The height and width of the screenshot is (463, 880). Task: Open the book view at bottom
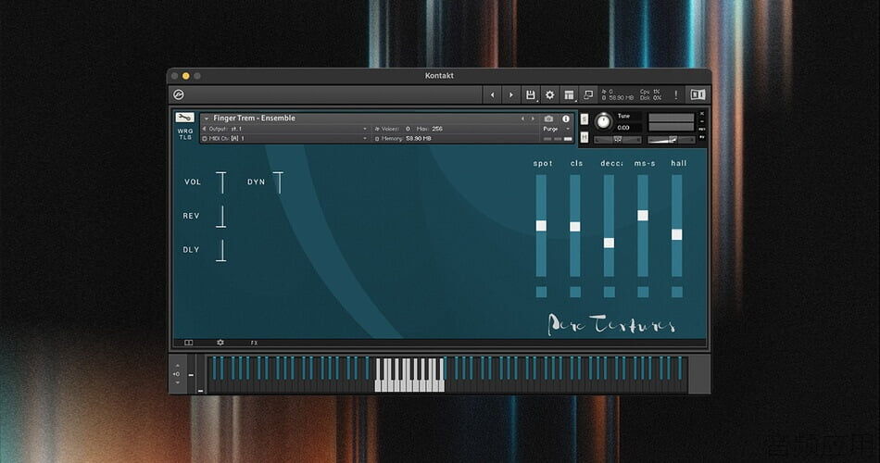(189, 343)
